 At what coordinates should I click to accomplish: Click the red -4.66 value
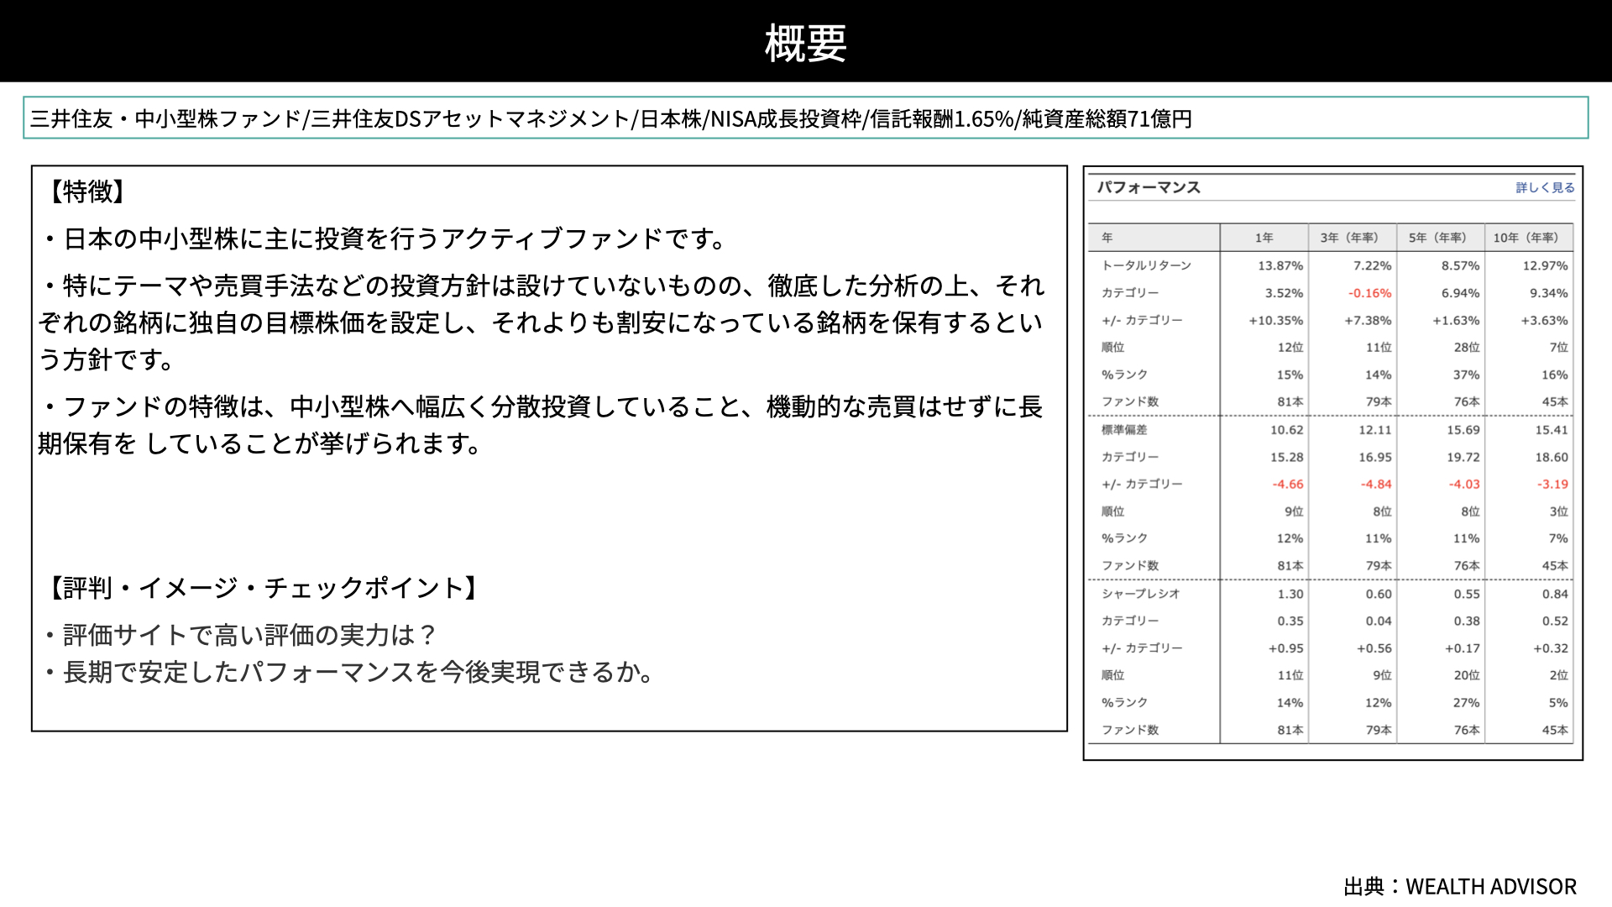(x=1288, y=485)
